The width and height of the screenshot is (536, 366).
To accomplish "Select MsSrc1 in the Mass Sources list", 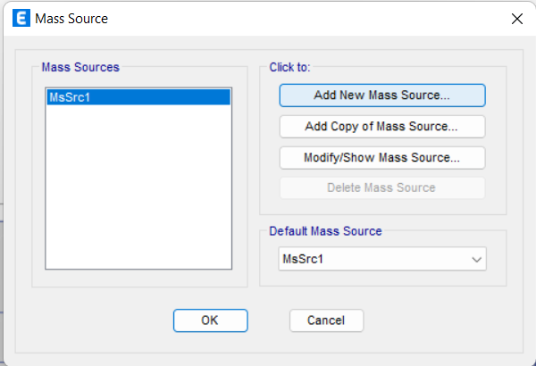I will click(x=138, y=97).
